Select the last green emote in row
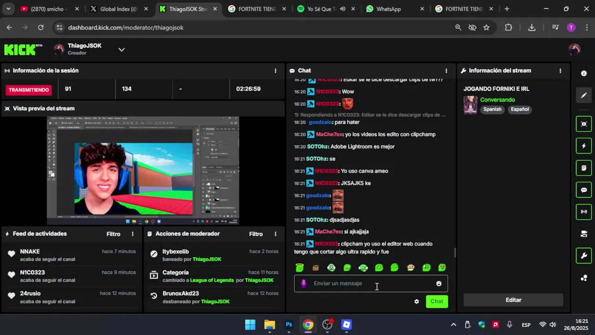Image resolution: width=595 pixels, height=335 pixels. click(442, 268)
